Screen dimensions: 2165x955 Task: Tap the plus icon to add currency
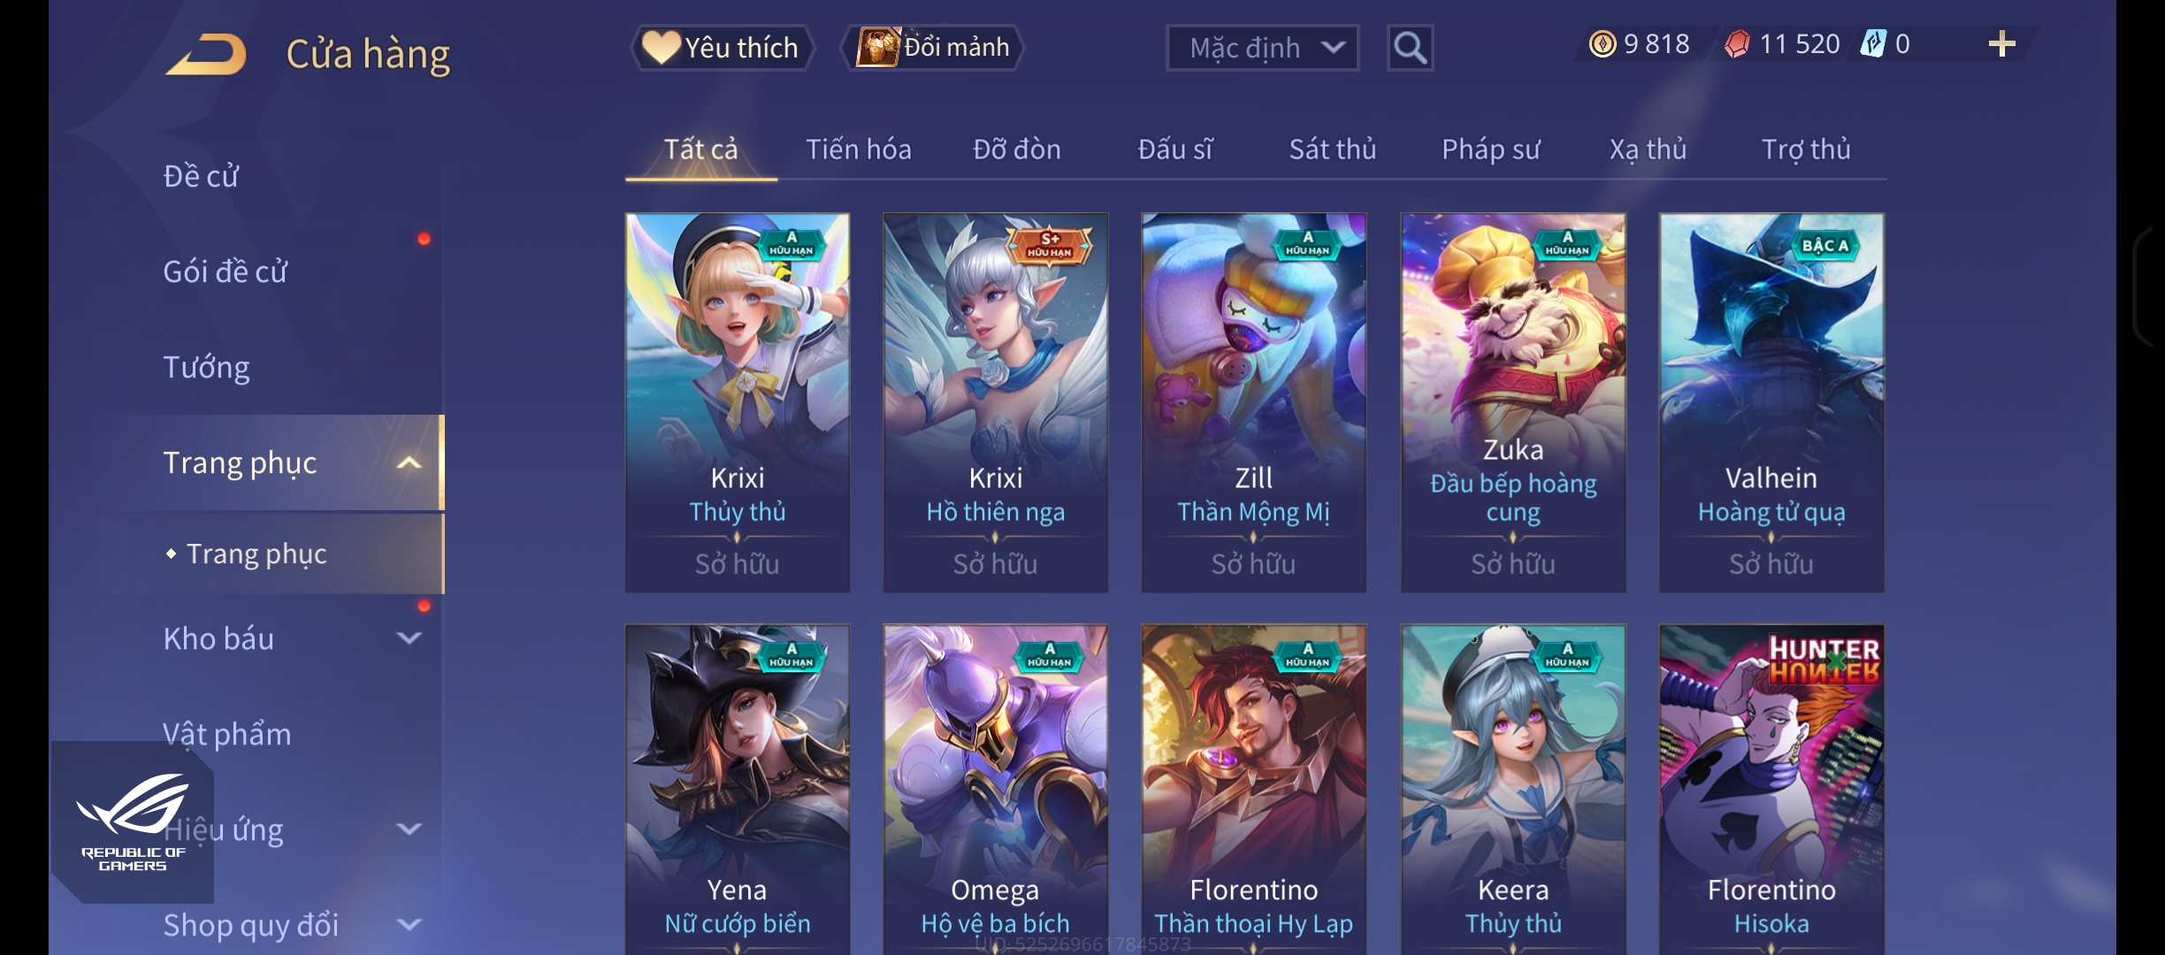[2001, 43]
